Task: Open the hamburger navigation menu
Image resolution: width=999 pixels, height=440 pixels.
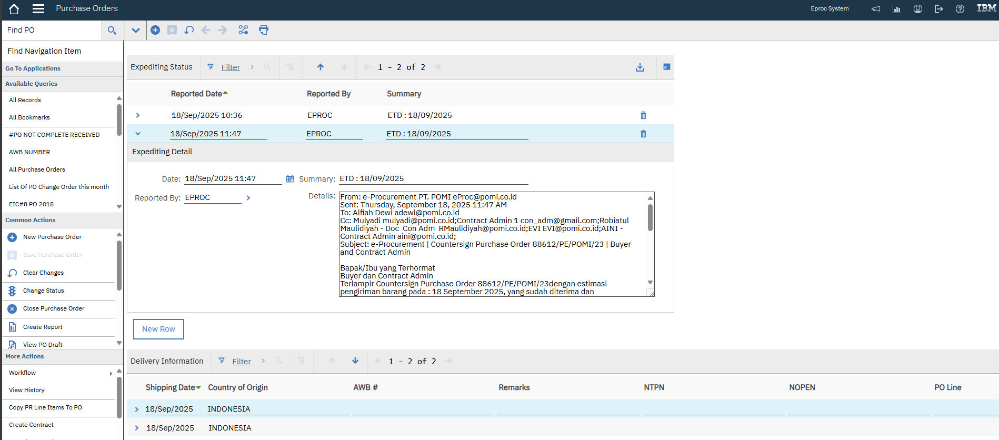Action: (38, 9)
